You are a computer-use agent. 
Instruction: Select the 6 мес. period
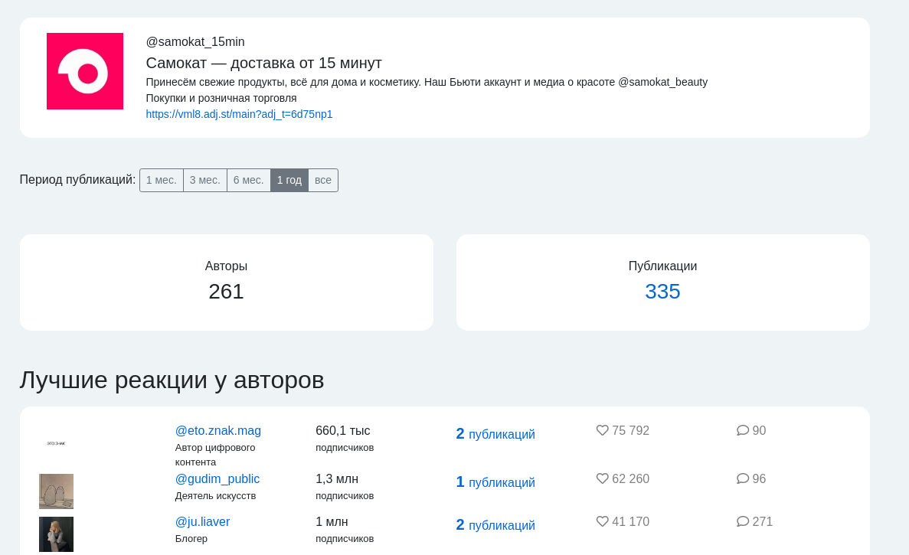click(x=249, y=180)
